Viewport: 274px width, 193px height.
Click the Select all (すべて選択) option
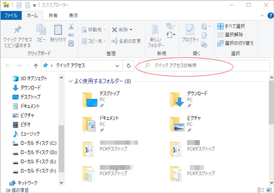[x=231, y=26]
